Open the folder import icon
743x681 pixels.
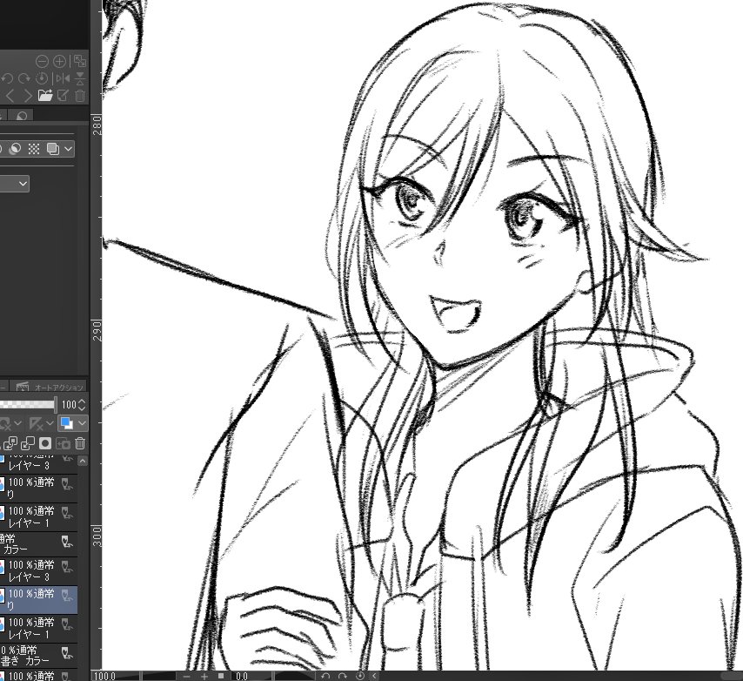pyautogui.click(x=45, y=95)
